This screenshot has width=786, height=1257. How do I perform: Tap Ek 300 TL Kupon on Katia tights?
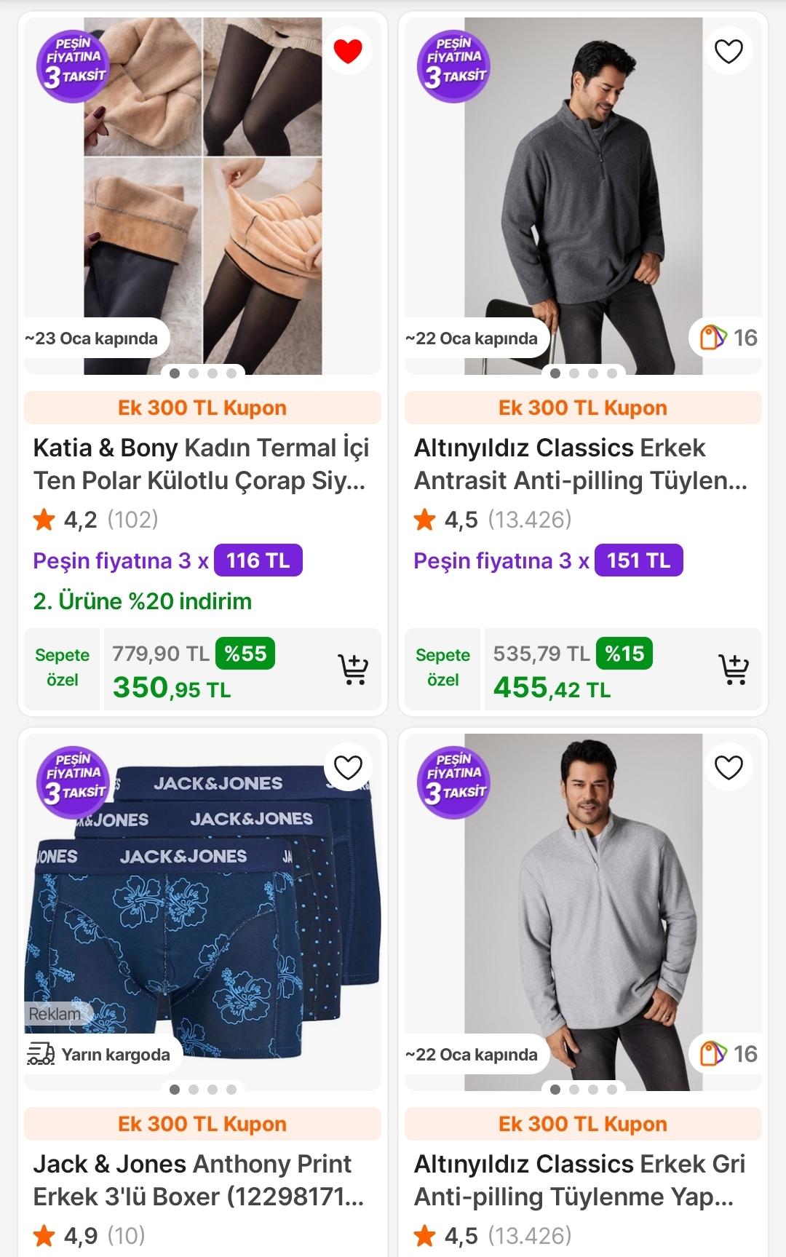pos(202,408)
